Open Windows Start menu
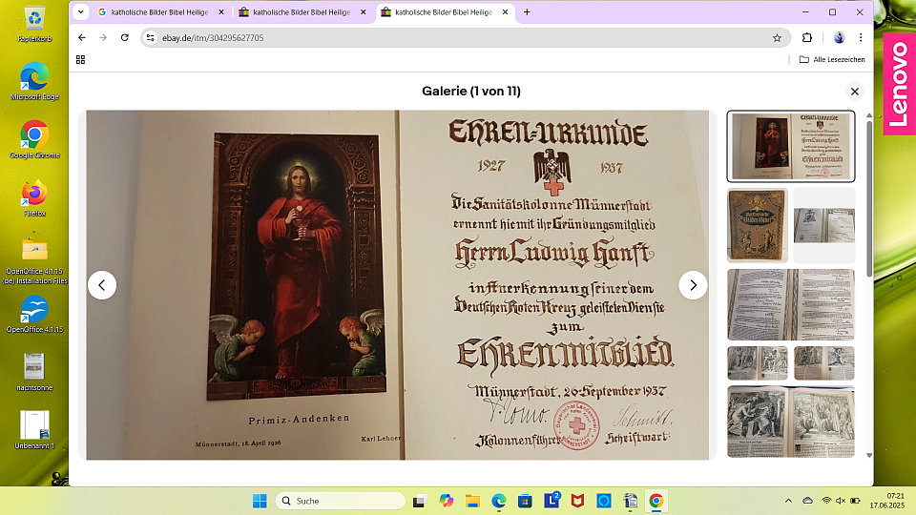This screenshot has width=916, height=515. coord(260,501)
